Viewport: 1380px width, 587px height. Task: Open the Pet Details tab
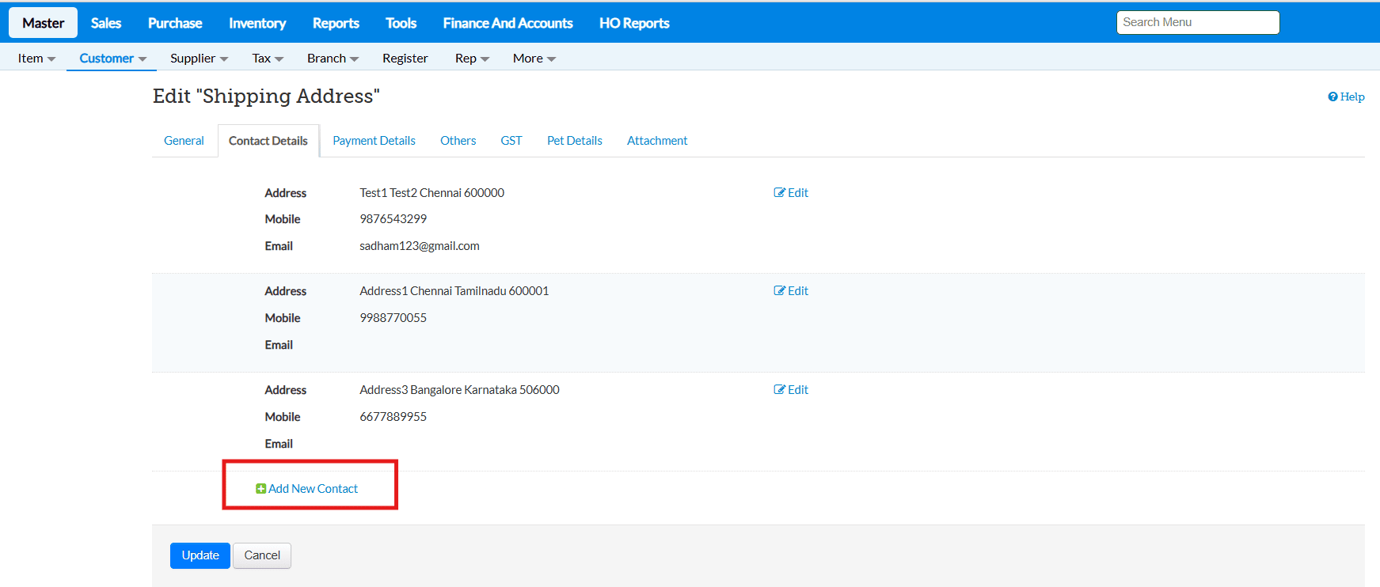click(575, 141)
